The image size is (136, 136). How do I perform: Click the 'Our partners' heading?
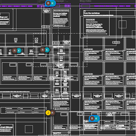[x=57, y=133]
